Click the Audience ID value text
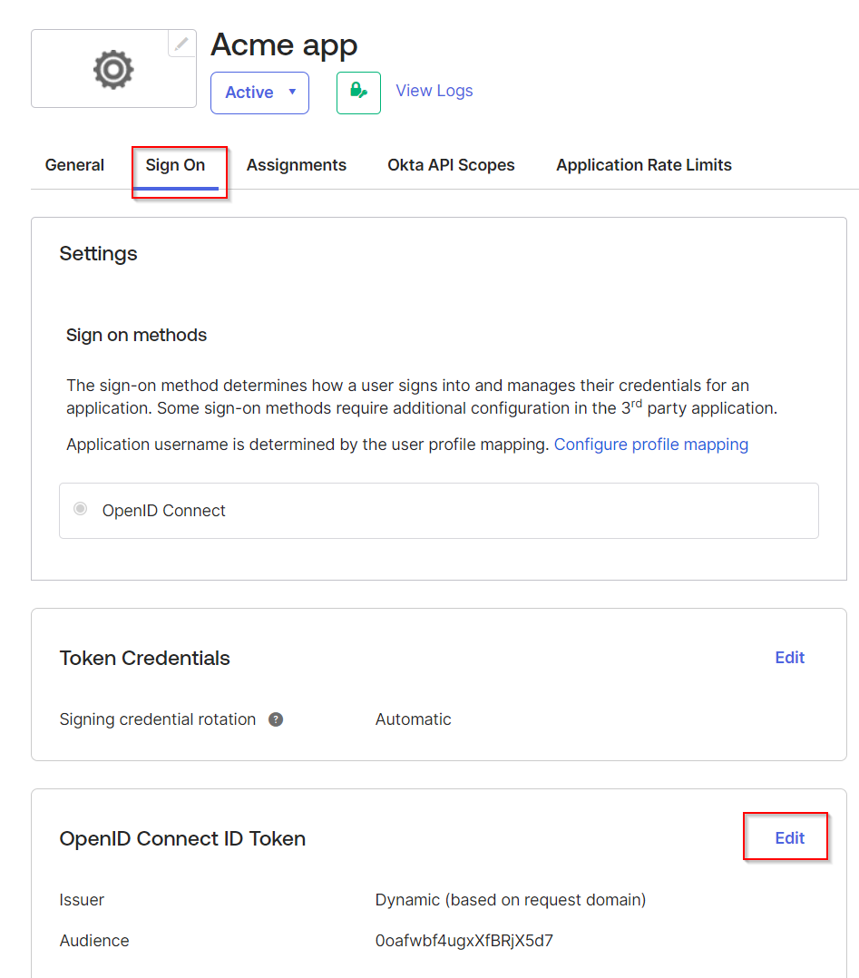Image resolution: width=859 pixels, height=978 pixels. tap(464, 941)
